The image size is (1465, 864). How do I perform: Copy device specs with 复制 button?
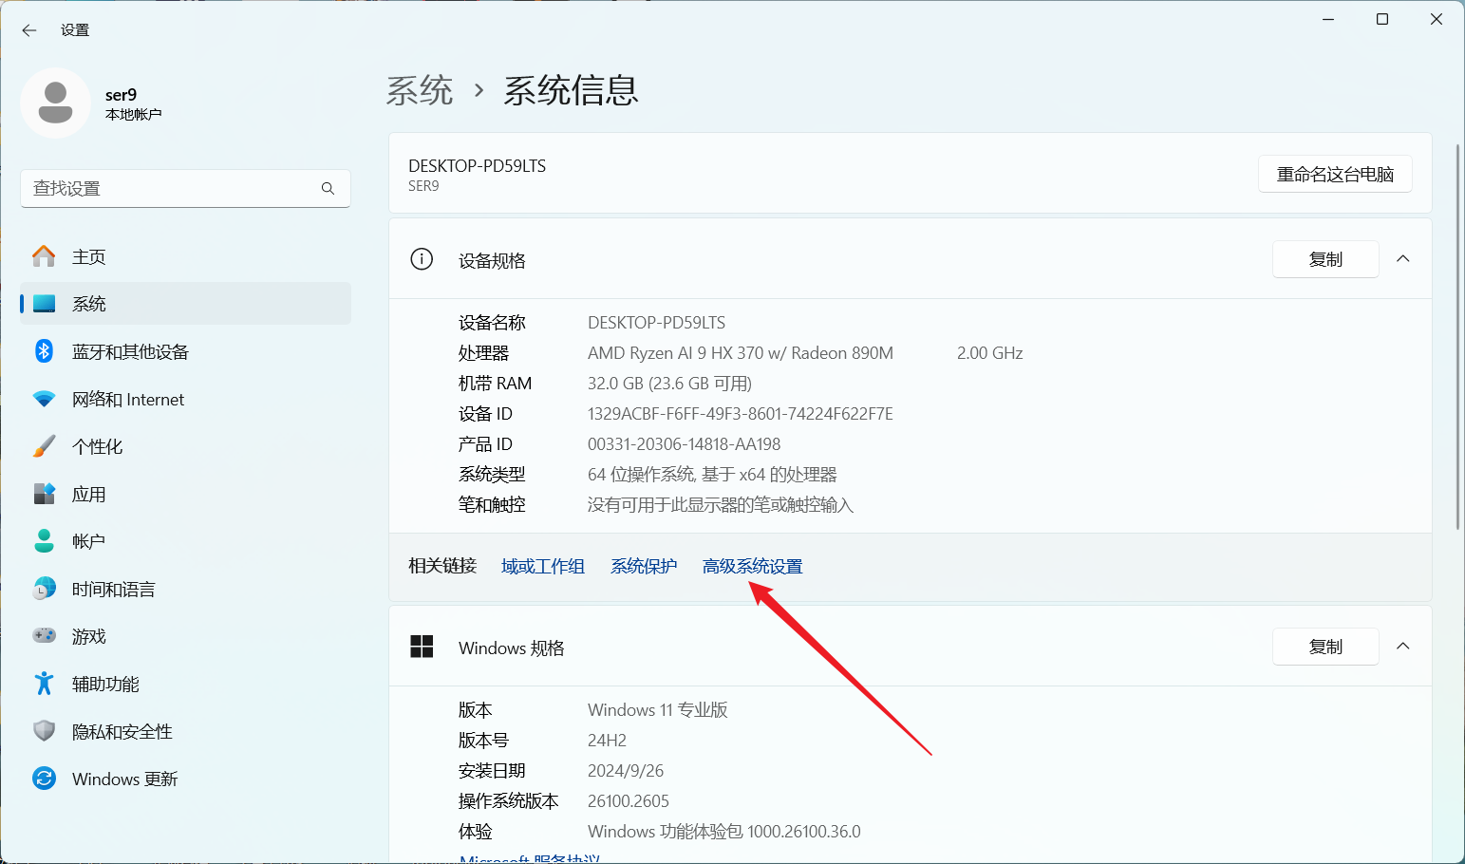[1325, 259]
